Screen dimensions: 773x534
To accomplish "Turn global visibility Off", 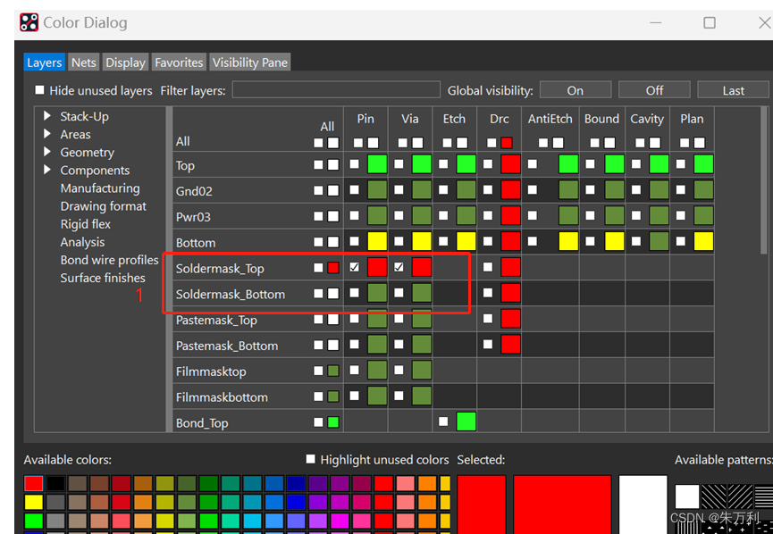I will click(x=654, y=90).
